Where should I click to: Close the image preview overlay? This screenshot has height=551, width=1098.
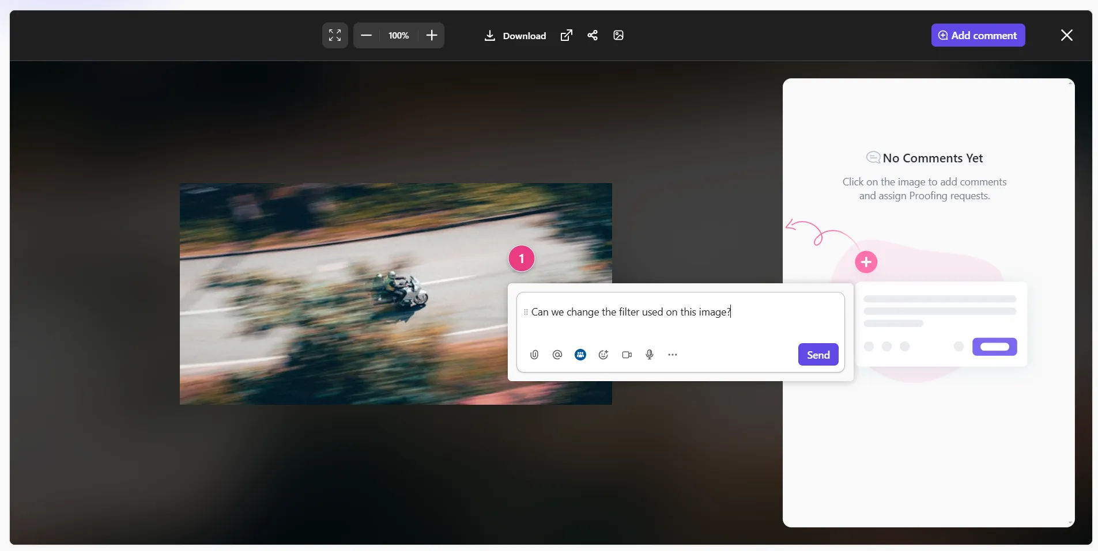coord(1067,35)
